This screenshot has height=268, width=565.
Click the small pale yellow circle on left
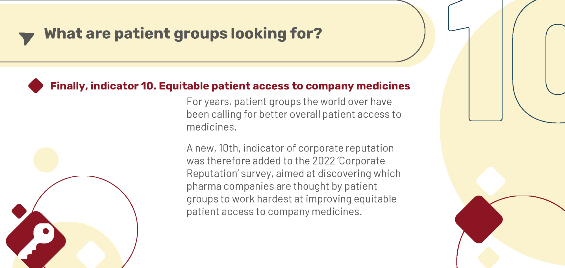[46, 160]
